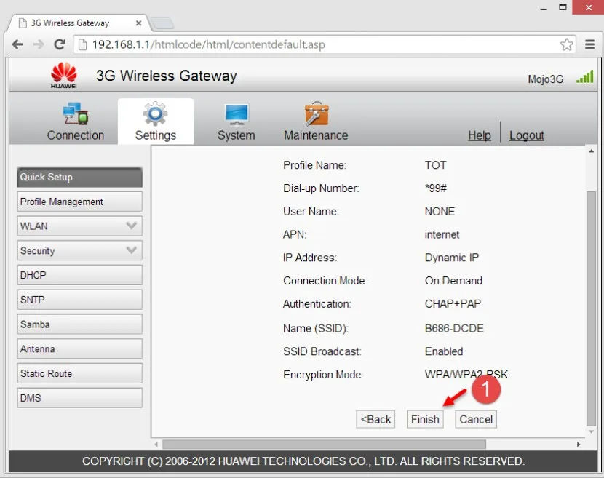This screenshot has height=478, width=604.
Task: Open a new browser tab
Action: pos(162,23)
